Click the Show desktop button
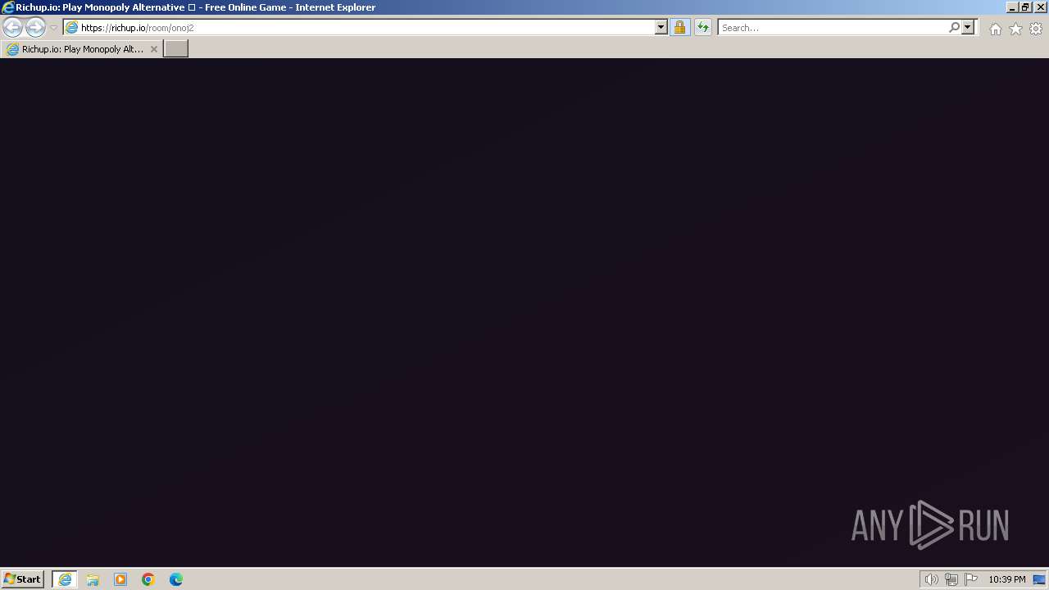 point(1039,579)
